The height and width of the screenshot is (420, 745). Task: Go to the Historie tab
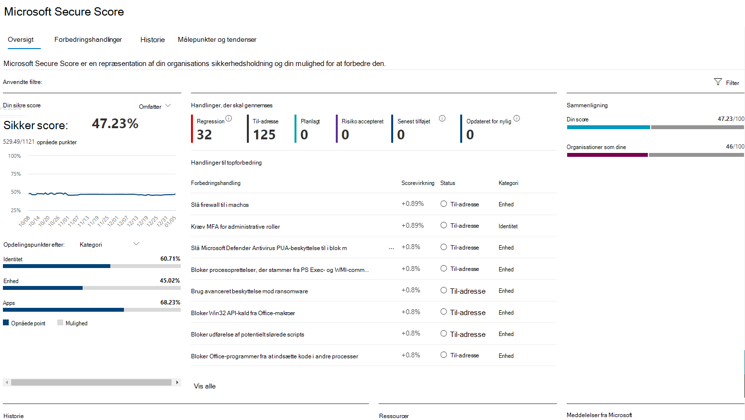(153, 40)
